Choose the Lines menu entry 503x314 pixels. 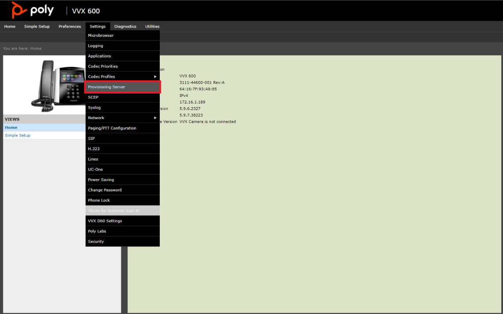point(123,159)
